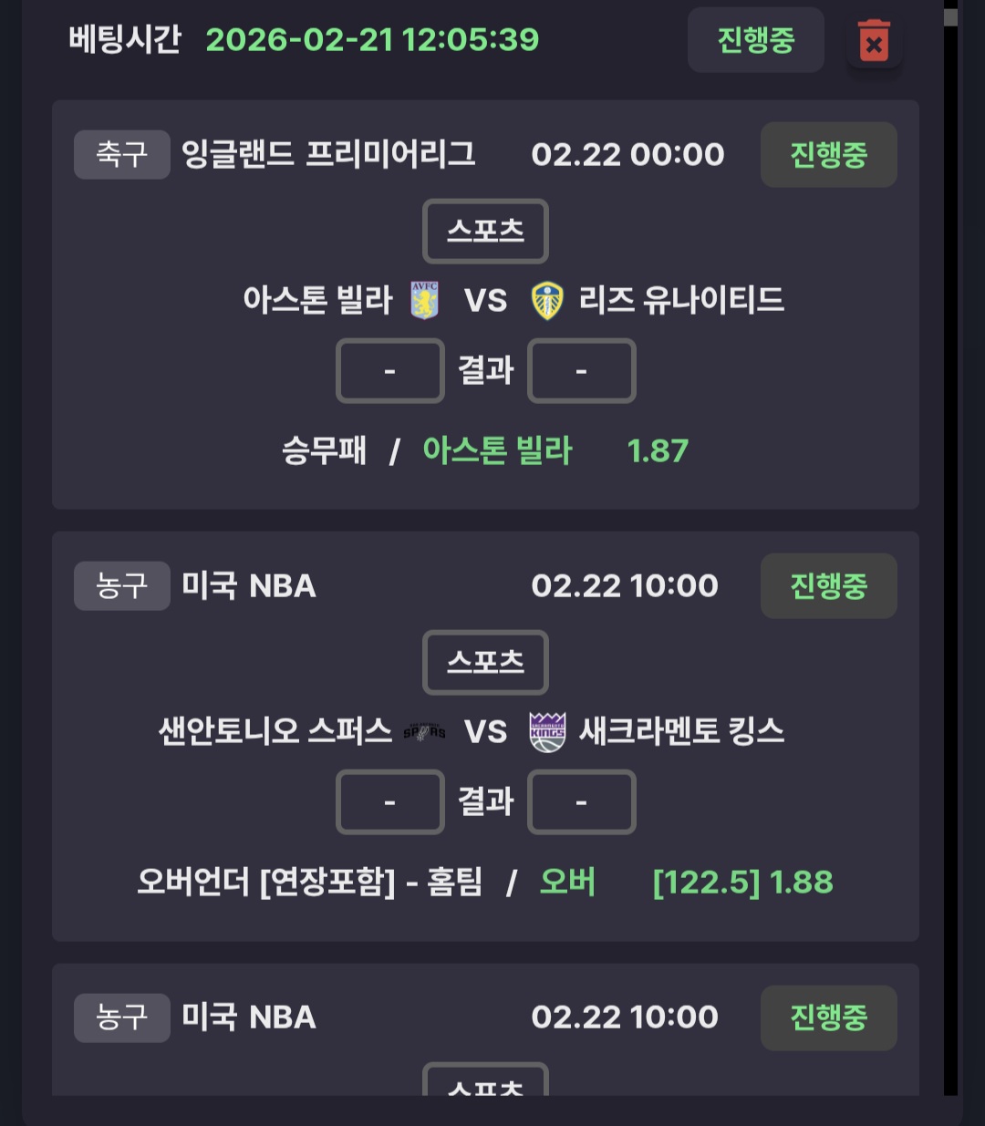Select the 축구 sport tag
The image size is (985, 1126).
click(x=121, y=154)
